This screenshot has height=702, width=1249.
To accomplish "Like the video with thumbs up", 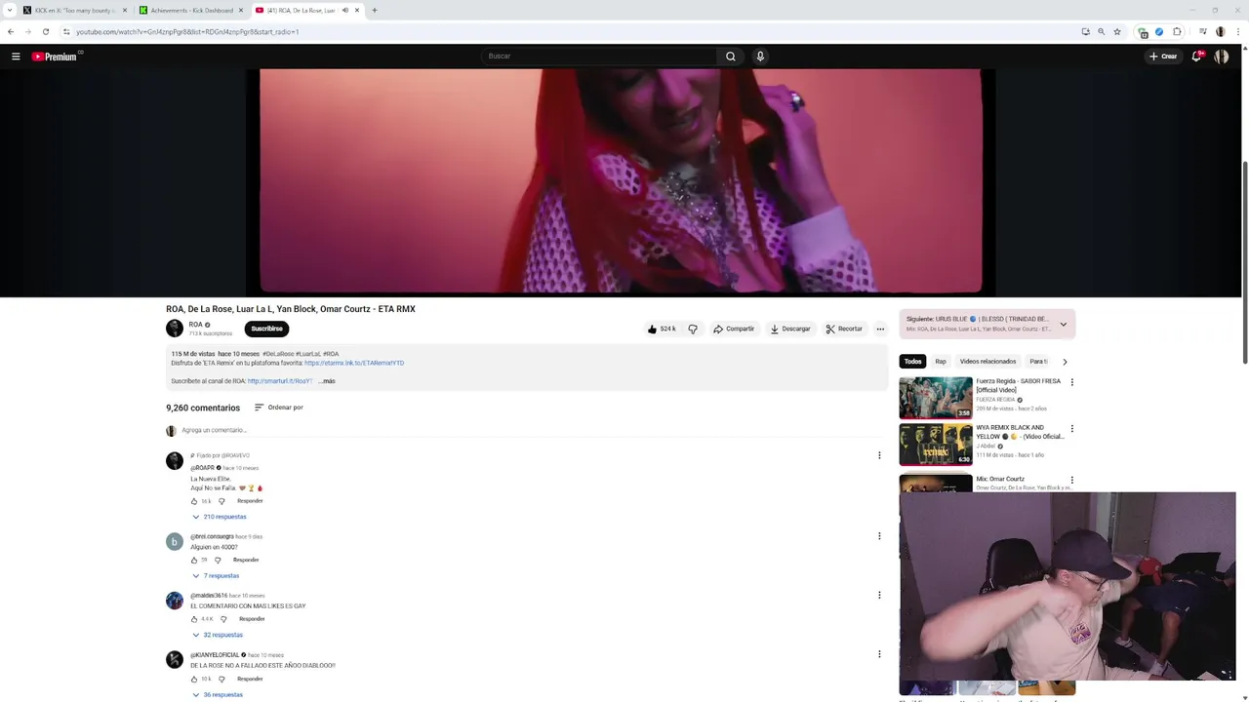I will point(662,329).
